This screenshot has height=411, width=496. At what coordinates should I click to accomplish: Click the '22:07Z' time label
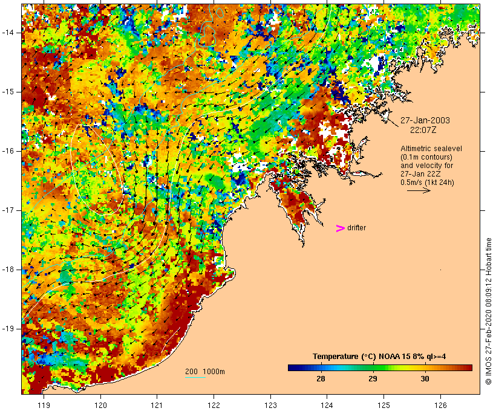click(x=423, y=130)
